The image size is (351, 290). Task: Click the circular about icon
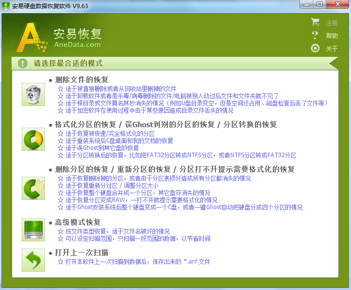click(315, 48)
